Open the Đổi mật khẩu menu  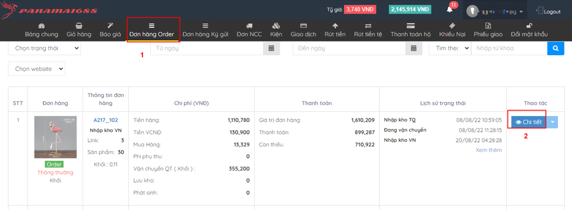[x=529, y=30]
